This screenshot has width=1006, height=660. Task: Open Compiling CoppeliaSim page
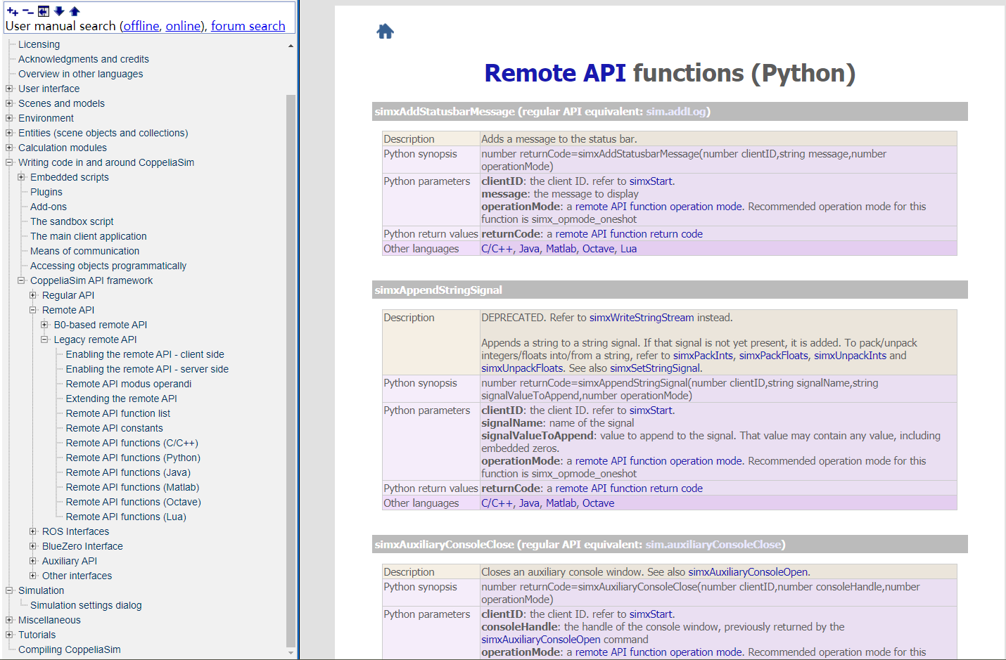[x=70, y=649]
